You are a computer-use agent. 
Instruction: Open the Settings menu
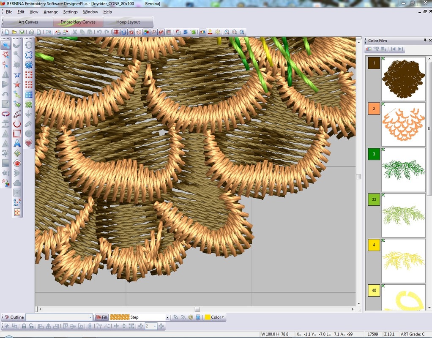click(x=70, y=12)
